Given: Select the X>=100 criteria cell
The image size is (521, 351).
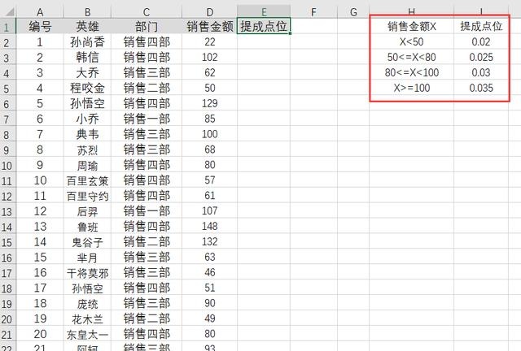Looking at the screenshot, I should tap(412, 88).
